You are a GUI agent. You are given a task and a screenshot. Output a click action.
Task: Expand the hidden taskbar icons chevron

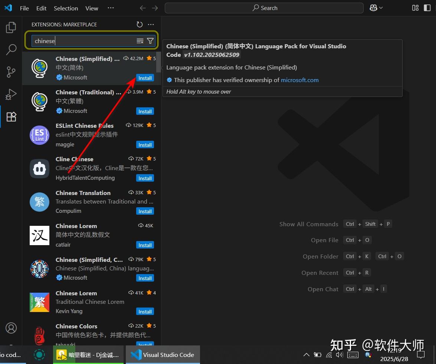(306, 355)
